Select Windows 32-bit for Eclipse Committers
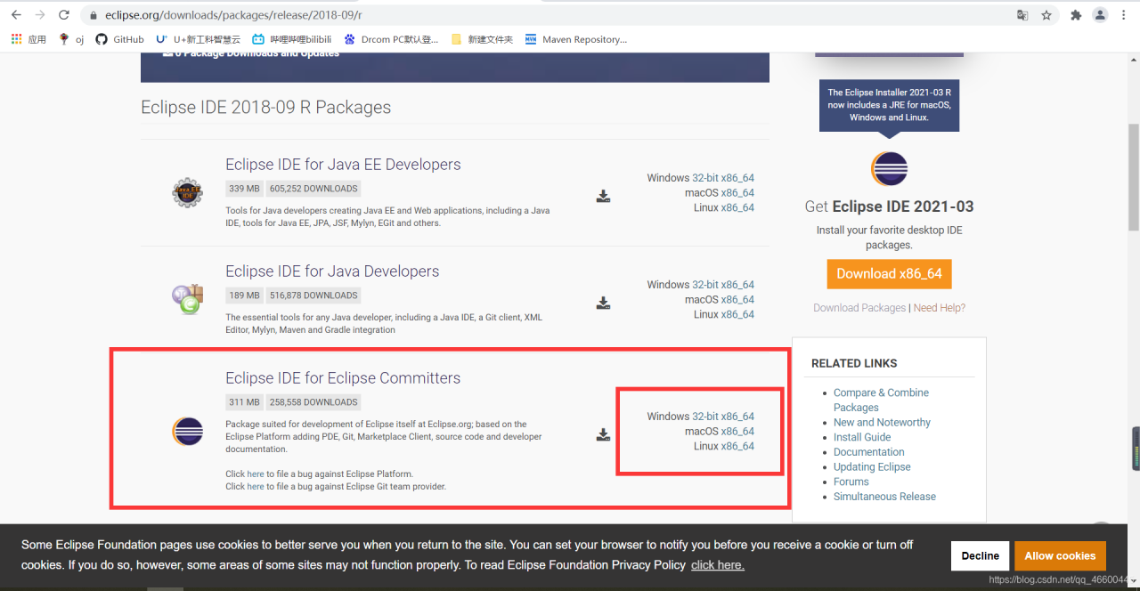 (x=704, y=417)
